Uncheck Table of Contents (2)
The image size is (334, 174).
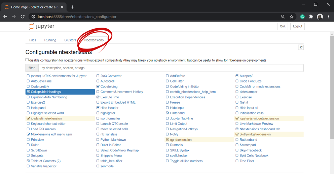[28, 161]
